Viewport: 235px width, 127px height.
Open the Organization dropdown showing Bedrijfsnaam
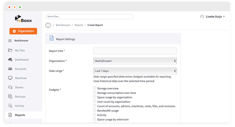pyautogui.click(x=135, y=61)
